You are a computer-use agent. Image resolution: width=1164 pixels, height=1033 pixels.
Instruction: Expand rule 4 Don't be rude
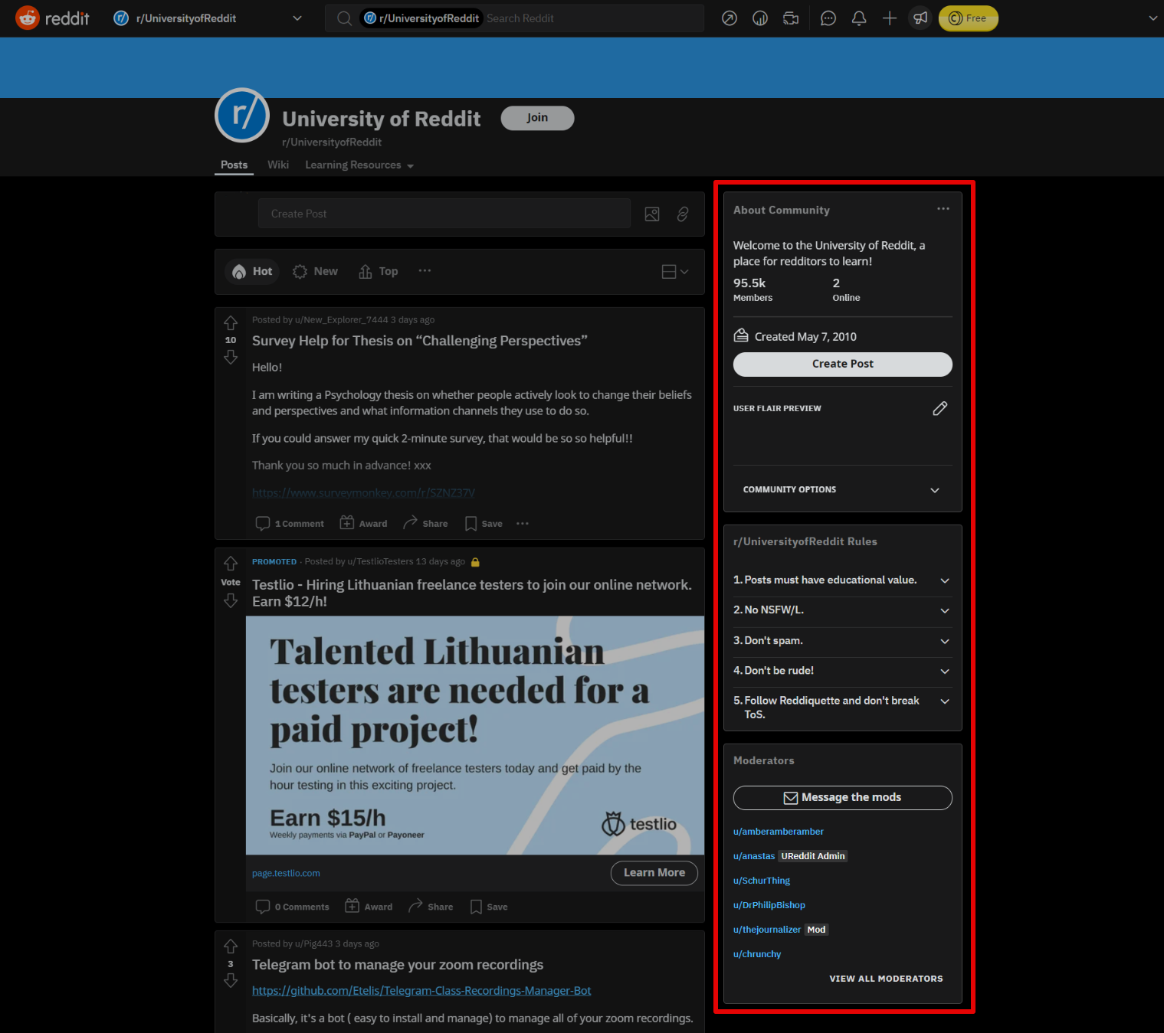(843, 671)
